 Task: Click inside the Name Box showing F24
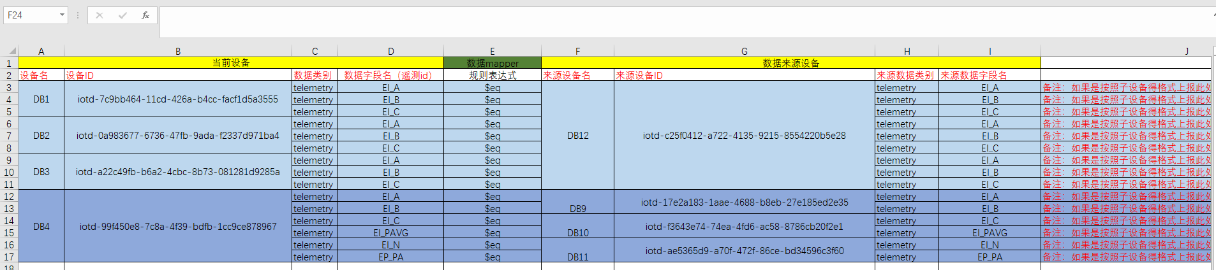(31, 15)
